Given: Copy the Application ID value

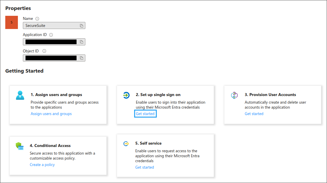Looking at the screenshot, I should [x=82, y=42].
